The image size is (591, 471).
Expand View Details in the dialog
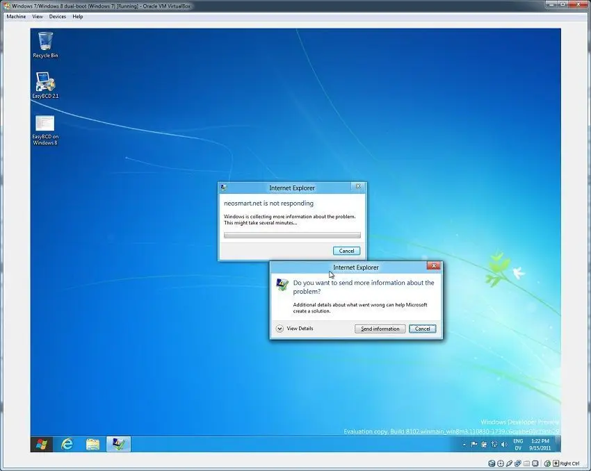294,329
